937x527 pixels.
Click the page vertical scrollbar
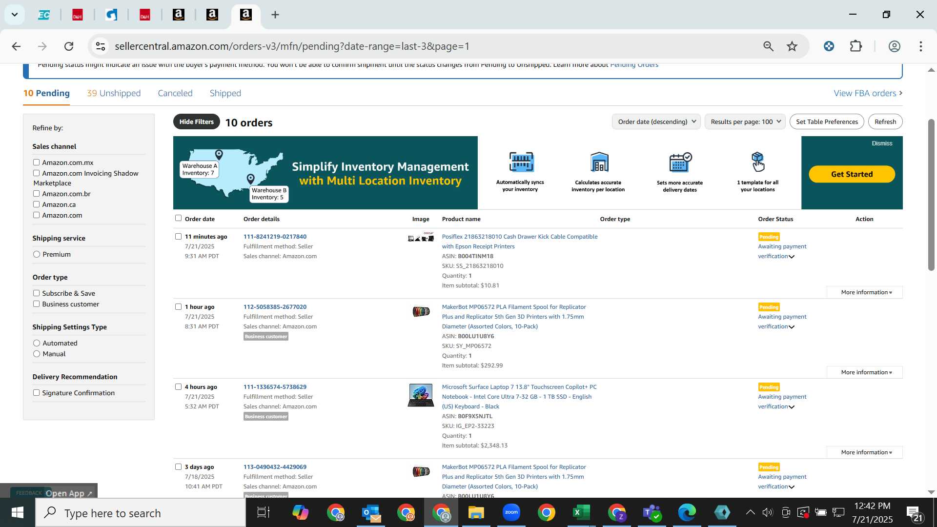[x=931, y=195]
